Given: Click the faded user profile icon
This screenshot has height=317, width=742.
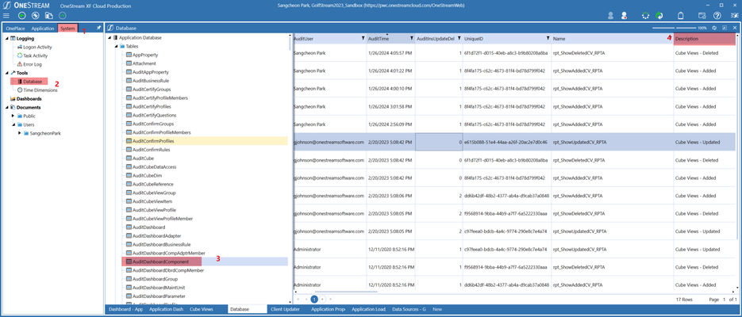Looking at the screenshot, I should pyautogui.click(x=611, y=16).
